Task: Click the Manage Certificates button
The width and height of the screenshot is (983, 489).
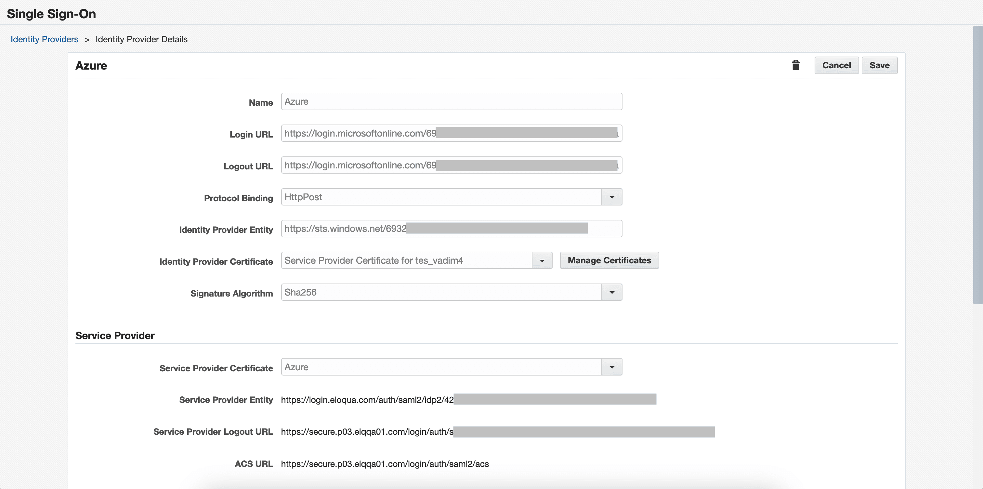Action: tap(609, 260)
